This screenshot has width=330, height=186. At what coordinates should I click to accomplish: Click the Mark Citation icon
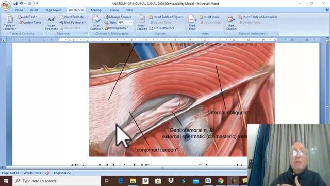tap(231, 23)
